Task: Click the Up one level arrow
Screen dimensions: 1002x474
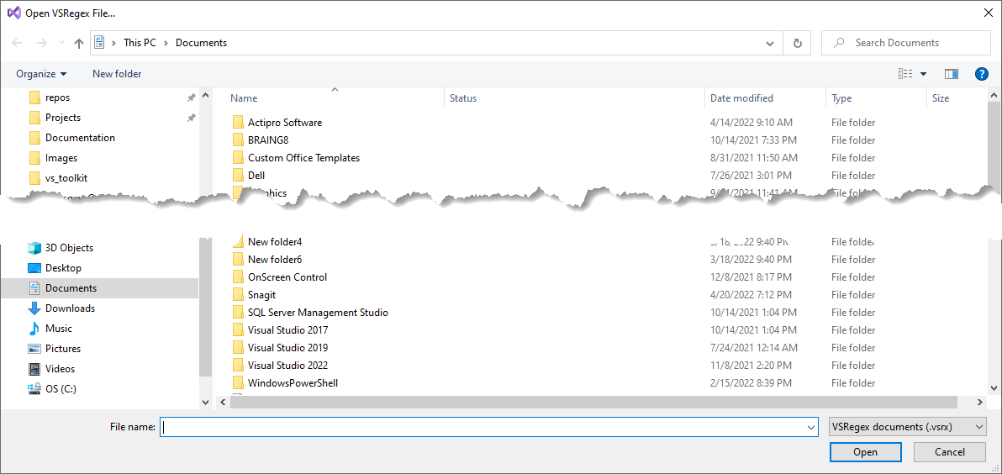Action: (79, 43)
